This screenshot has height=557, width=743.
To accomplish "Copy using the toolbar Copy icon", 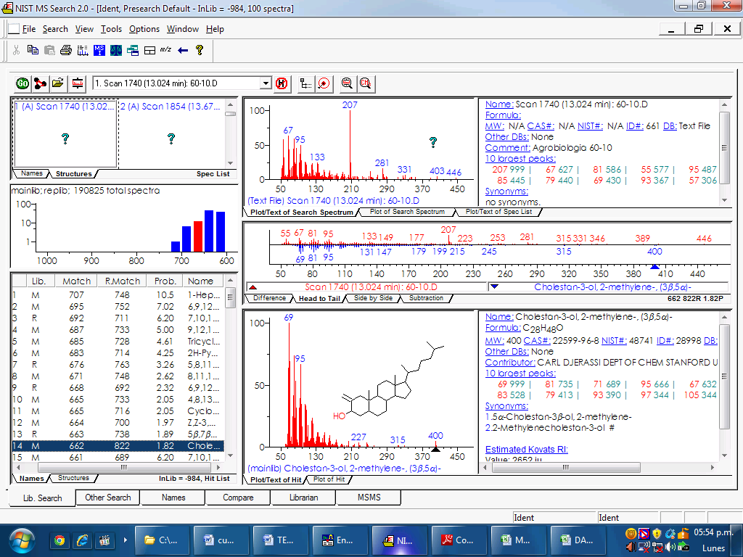I will click(33, 50).
